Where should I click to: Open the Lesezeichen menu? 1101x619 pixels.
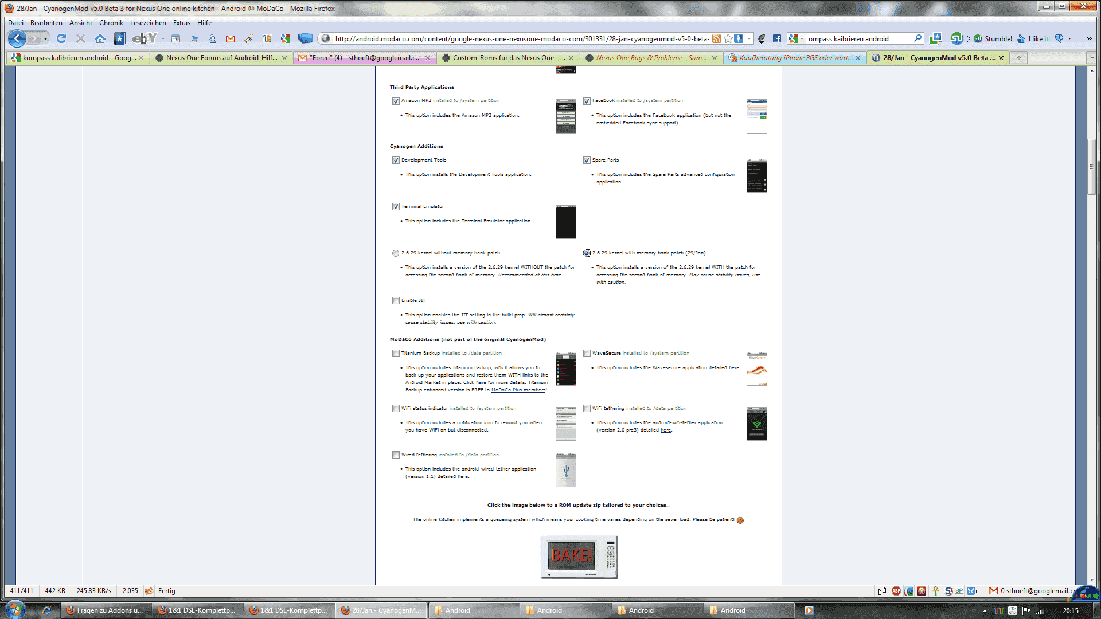148,23
